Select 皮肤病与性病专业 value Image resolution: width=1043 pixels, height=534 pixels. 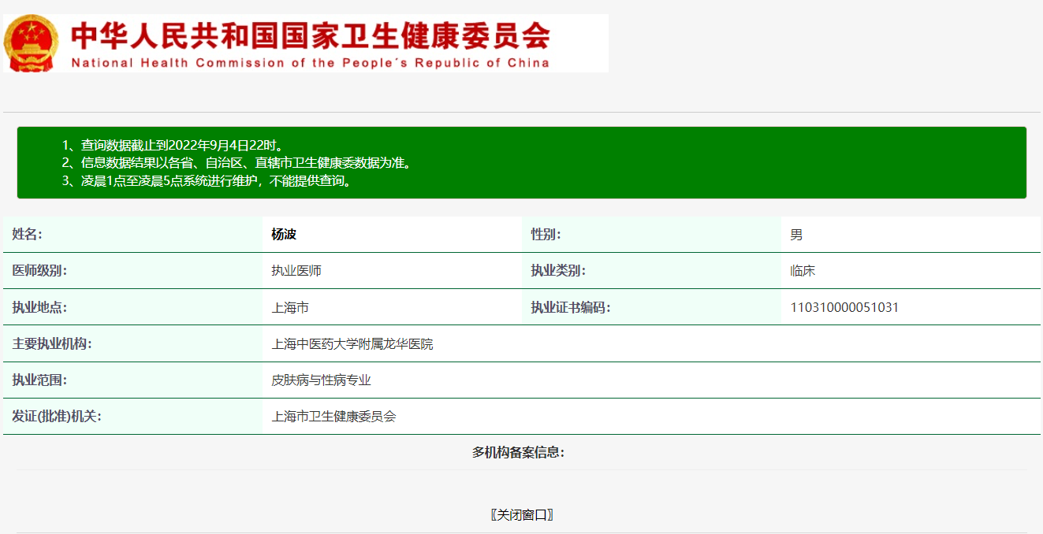click(x=321, y=380)
